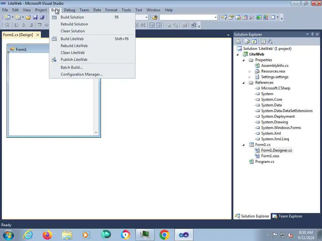
Task: Open the Find combo box dropdown arrow
Action: 215,18
